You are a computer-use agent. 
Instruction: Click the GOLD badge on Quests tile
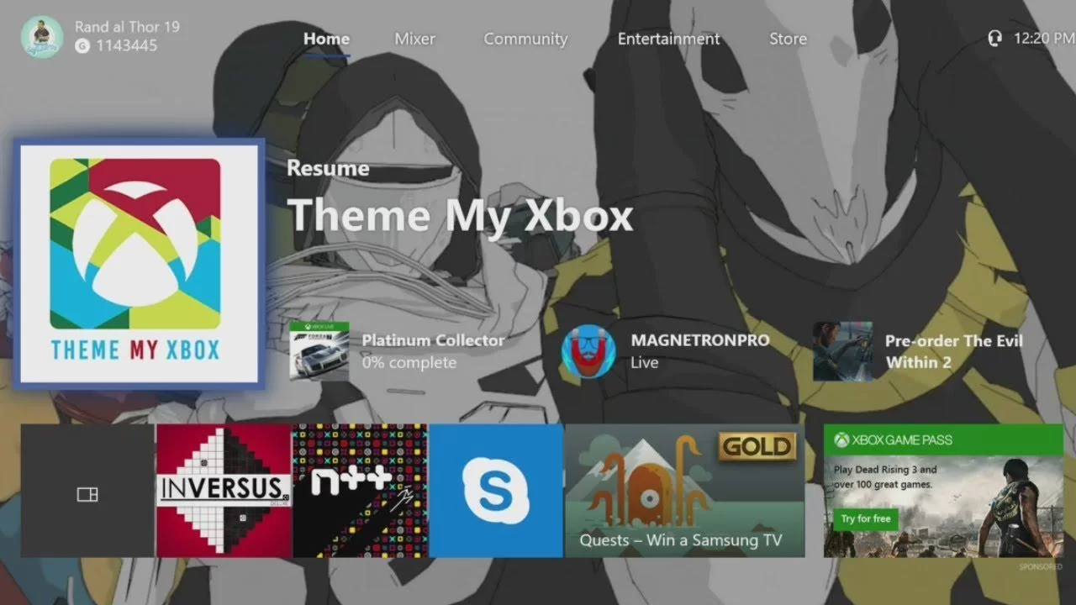pos(757,446)
